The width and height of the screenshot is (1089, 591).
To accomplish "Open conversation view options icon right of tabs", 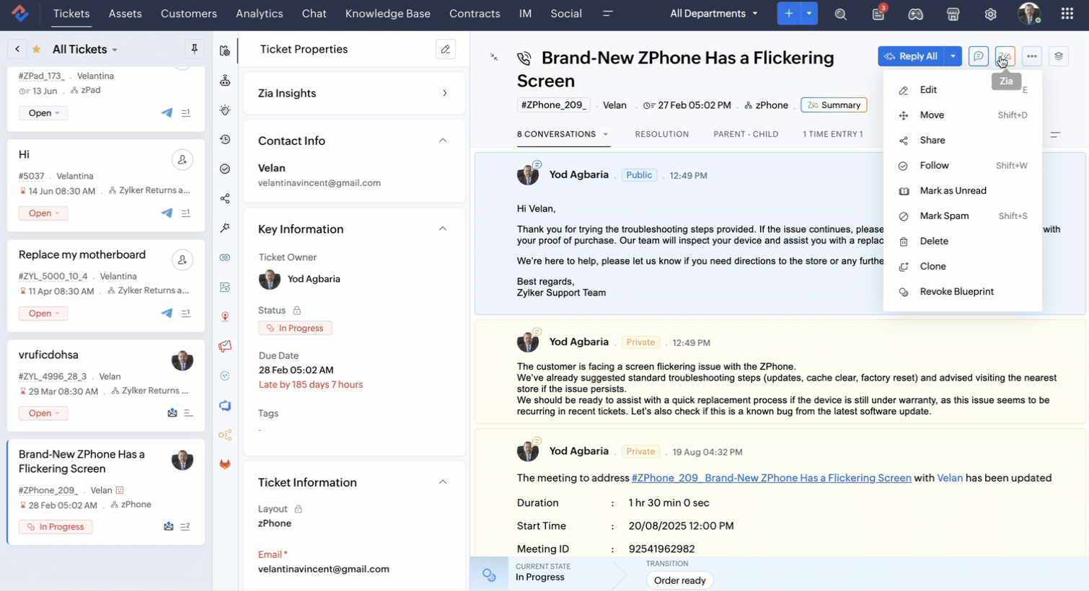I will [x=1055, y=135].
